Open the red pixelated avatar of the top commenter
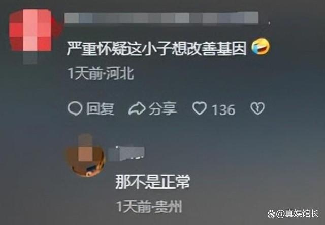This screenshot has height=225, width=325. (30, 30)
